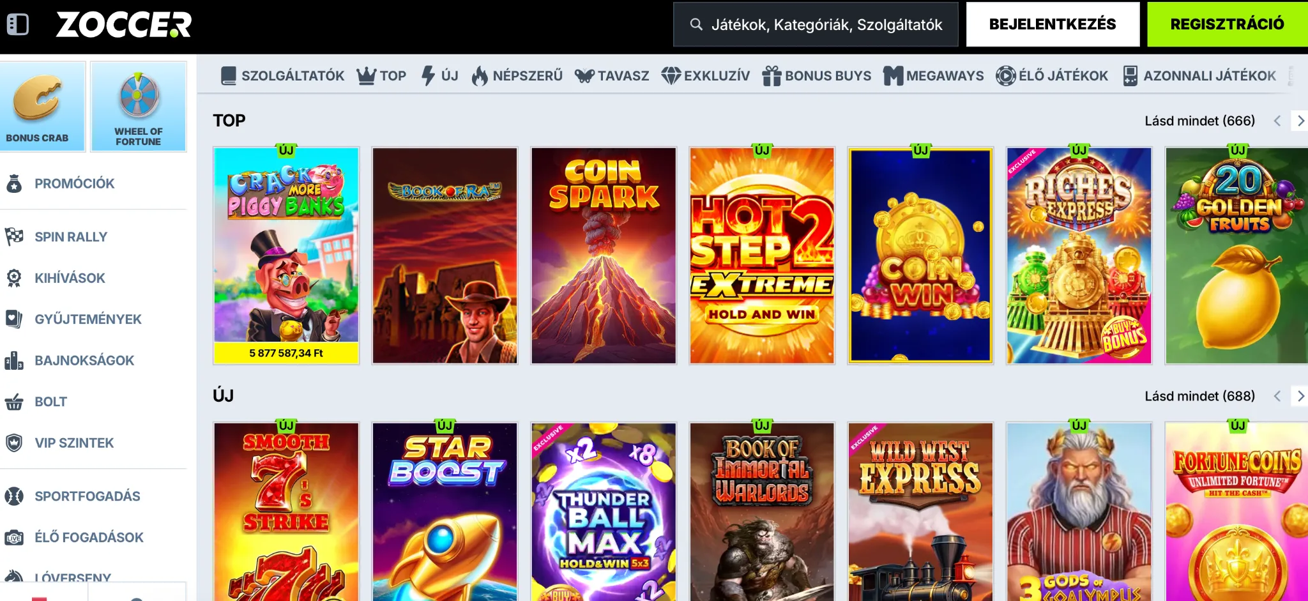
Task: Open Book of Ra game thumbnail
Action: click(x=445, y=255)
